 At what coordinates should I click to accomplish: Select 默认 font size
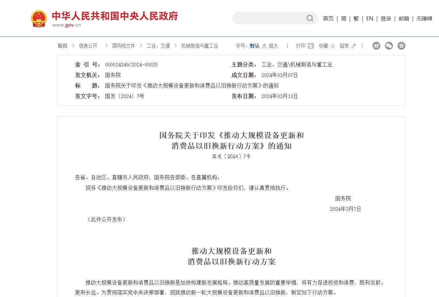pos(254,46)
